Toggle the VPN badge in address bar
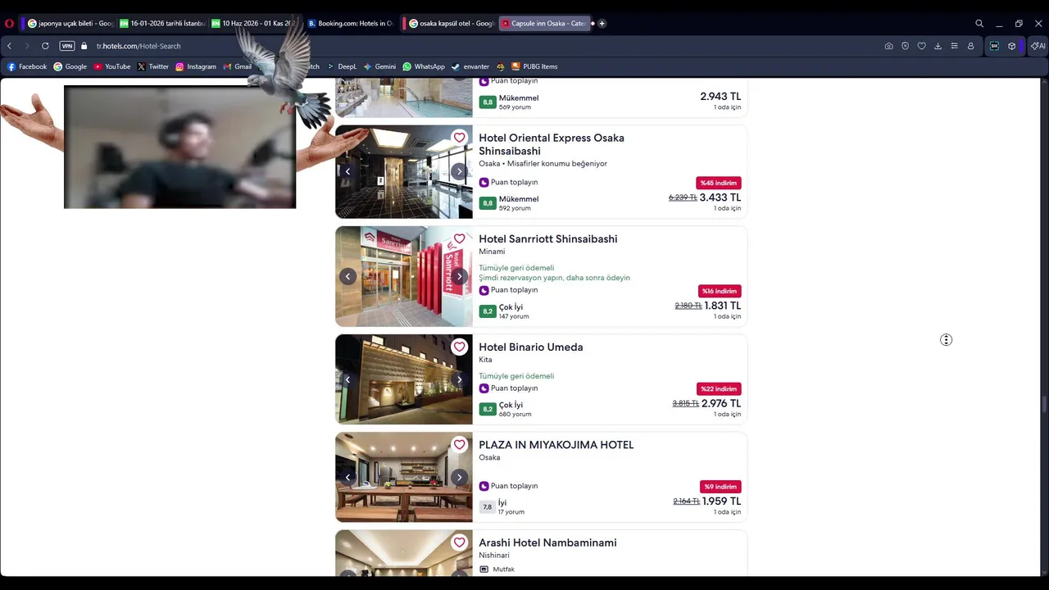Screen dimensions: 1049x590 67,46
